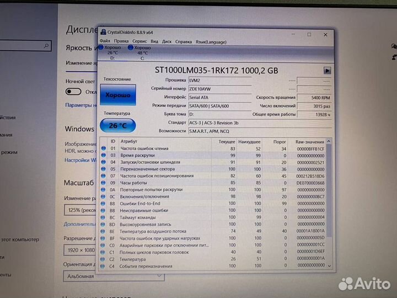Click status icon for Время раскрутки row
Viewport: 397px width, 298px height.
click(x=103, y=155)
